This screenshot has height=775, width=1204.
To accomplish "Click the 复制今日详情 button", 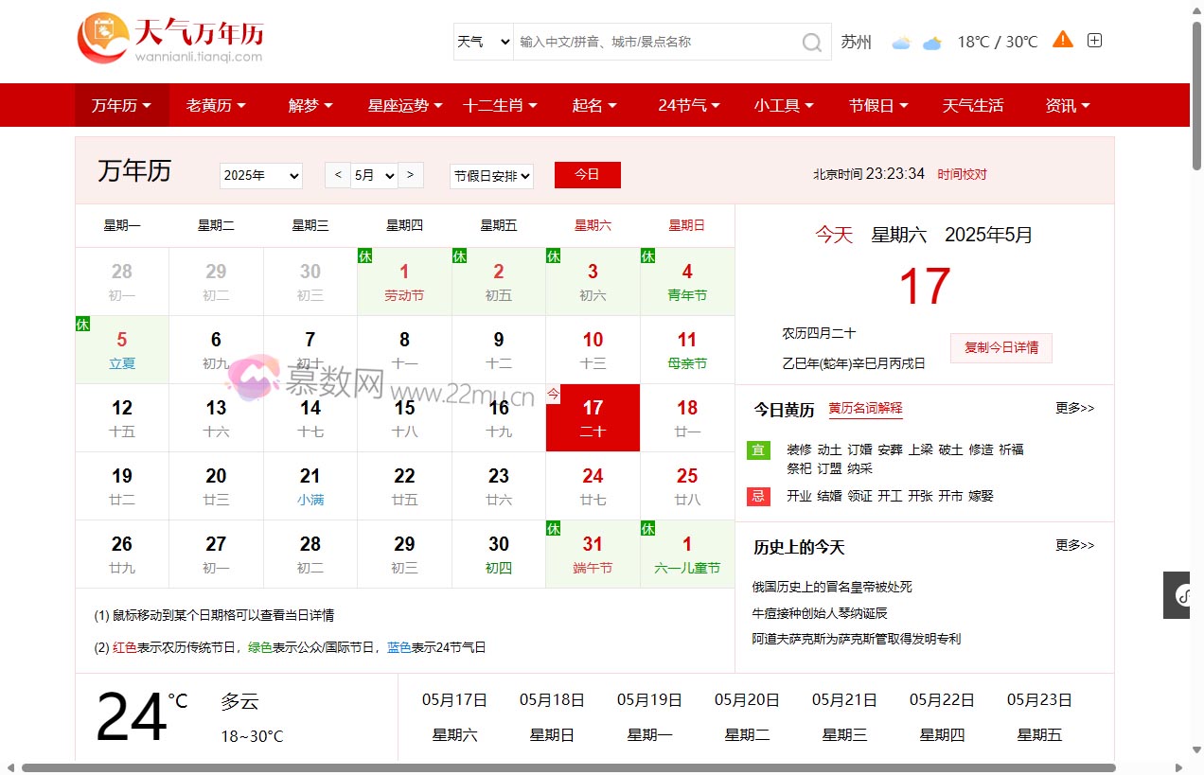I will 1000,347.
